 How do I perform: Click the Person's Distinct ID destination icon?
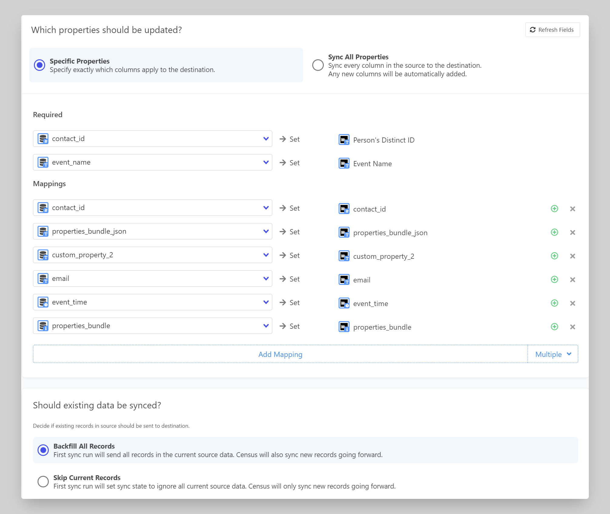coord(344,140)
